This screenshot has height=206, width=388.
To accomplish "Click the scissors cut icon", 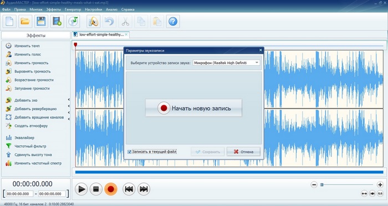I will (125, 22).
